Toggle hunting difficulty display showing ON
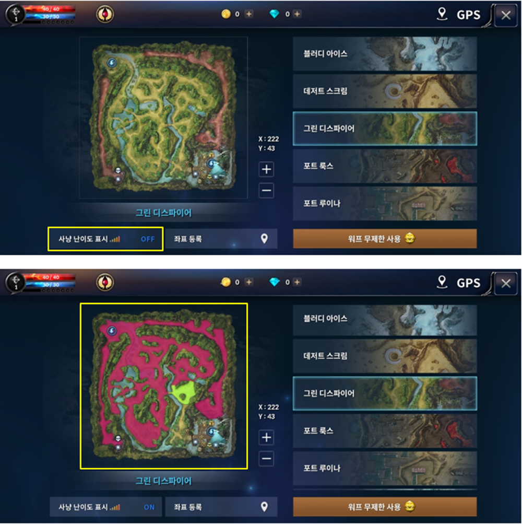The height and width of the screenshot is (524, 522). [105, 507]
